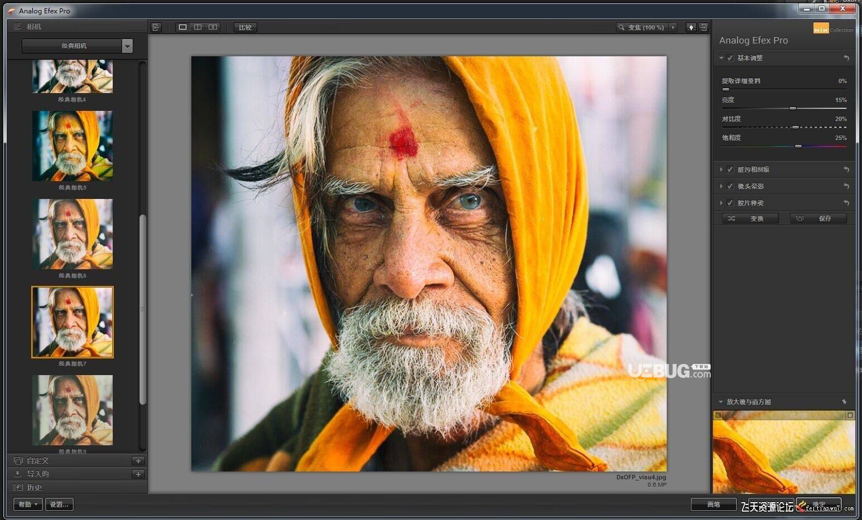Viewport: 862px width, 520px height.
Task: Disable the 胶片种类 effect checkbox
Action: [730, 203]
